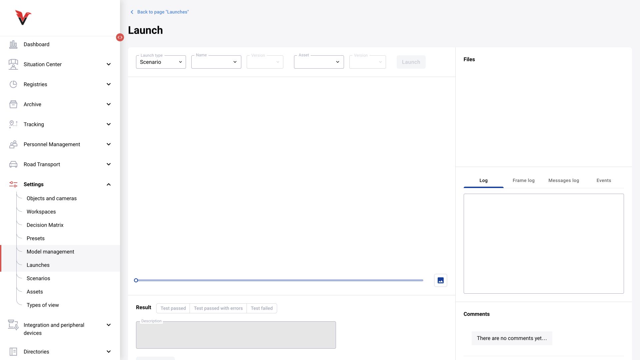This screenshot has width=640, height=360.
Task: Open the Launches submenu item
Action: point(38,265)
